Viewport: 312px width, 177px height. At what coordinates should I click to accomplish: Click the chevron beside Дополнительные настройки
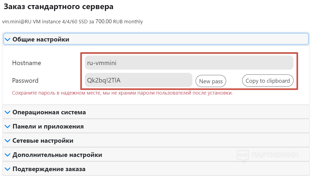pyautogui.click(x=8, y=155)
